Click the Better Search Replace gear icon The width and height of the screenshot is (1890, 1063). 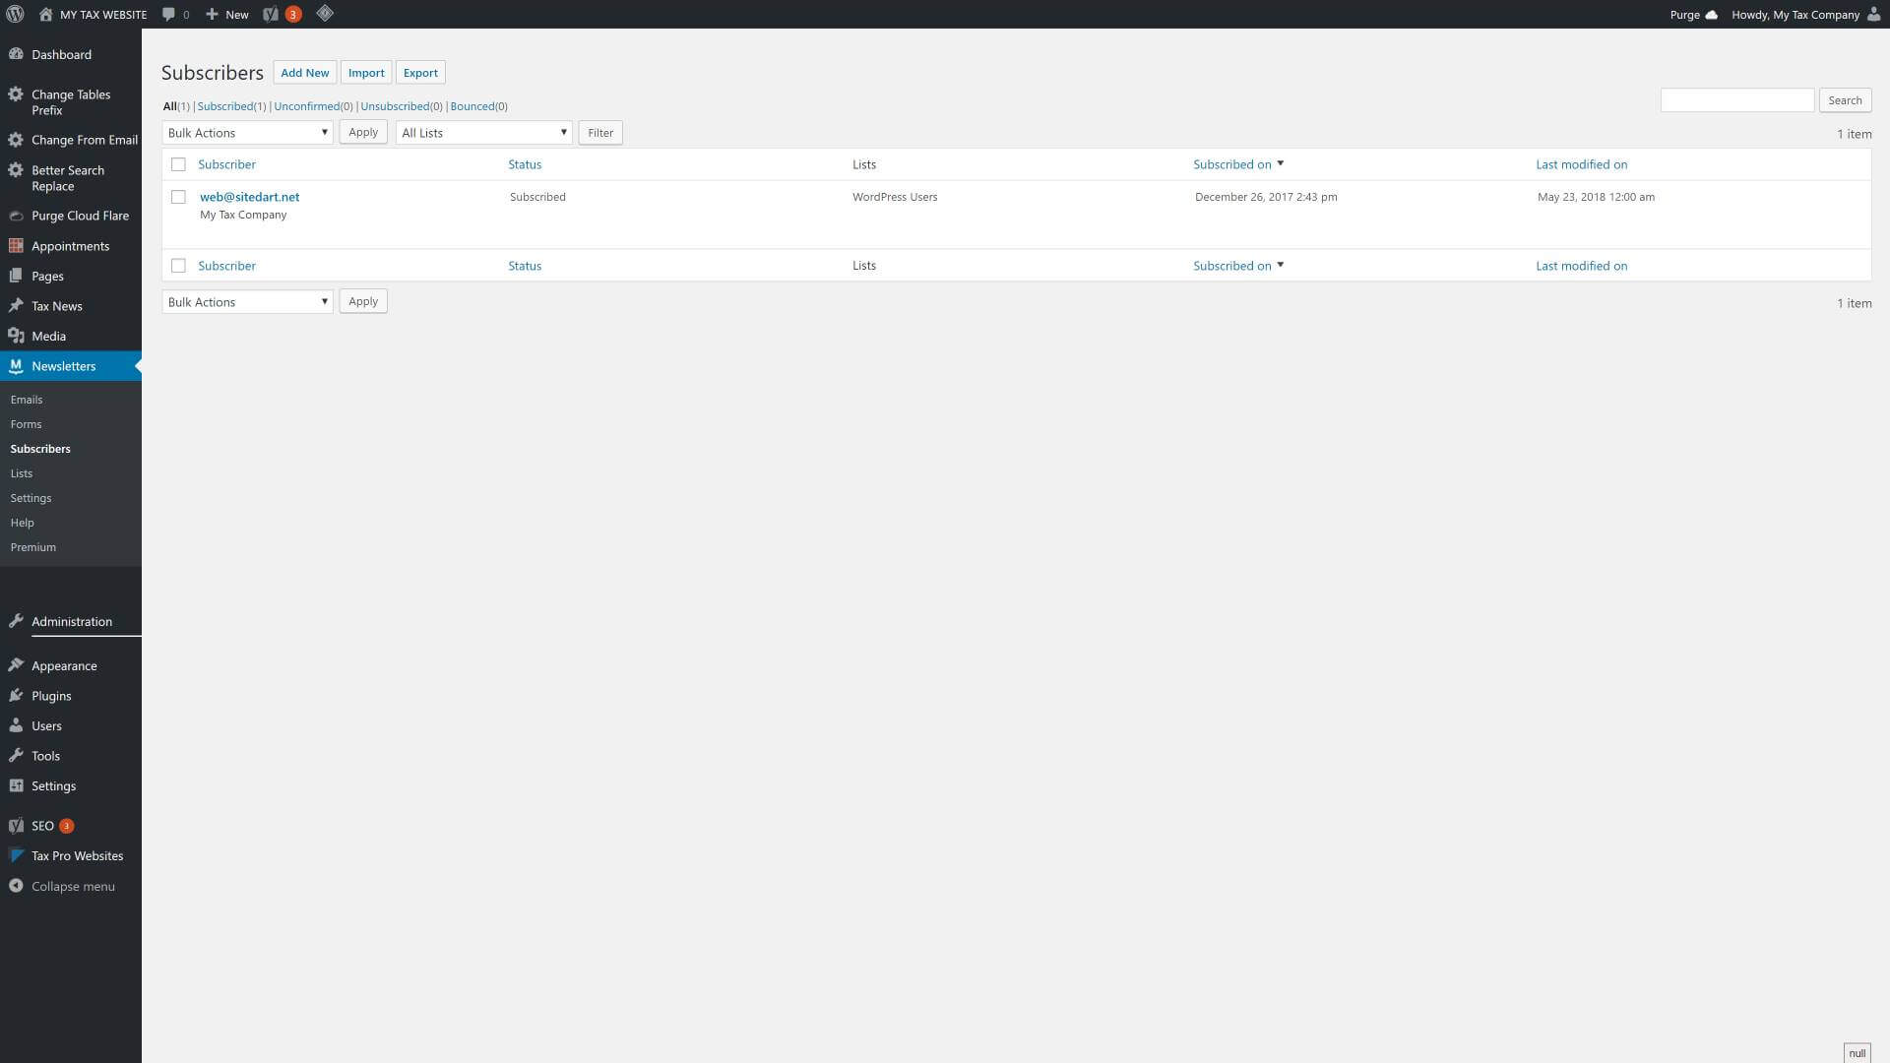(16, 170)
